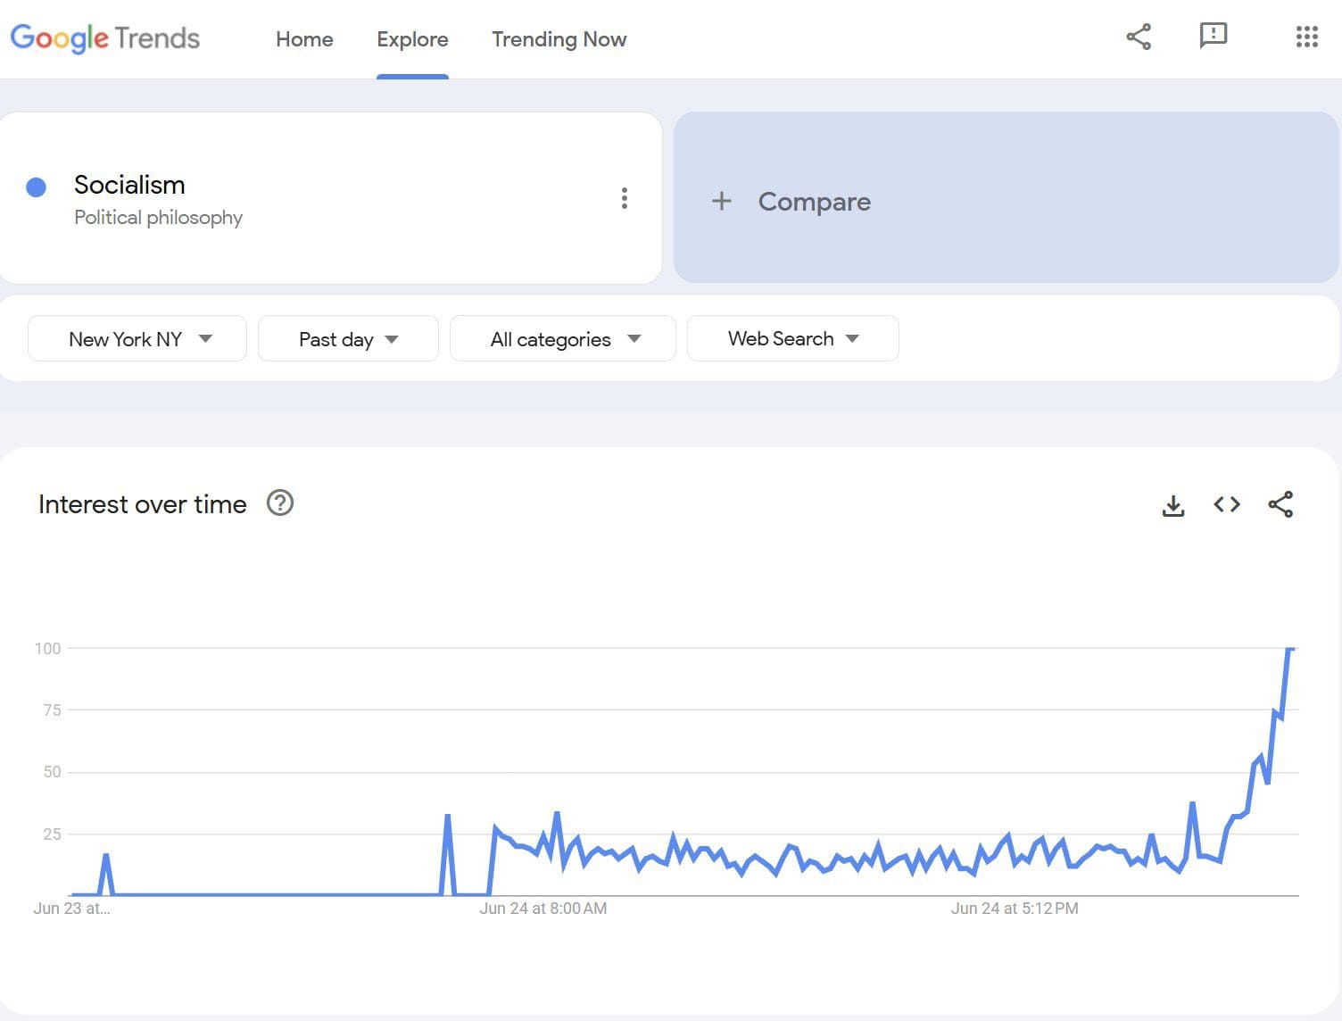This screenshot has height=1021, width=1342.
Task: Share the Interest over time chart
Action: (x=1280, y=504)
